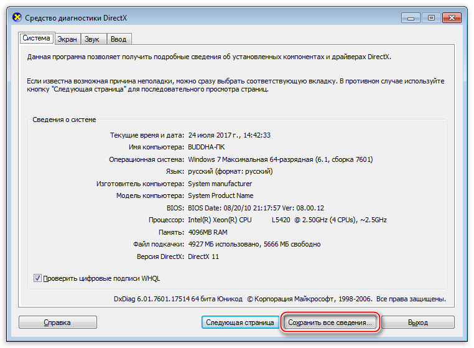Click the "Язык:" label
The height and width of the screenshot is (348, 474).
[175, 172]
